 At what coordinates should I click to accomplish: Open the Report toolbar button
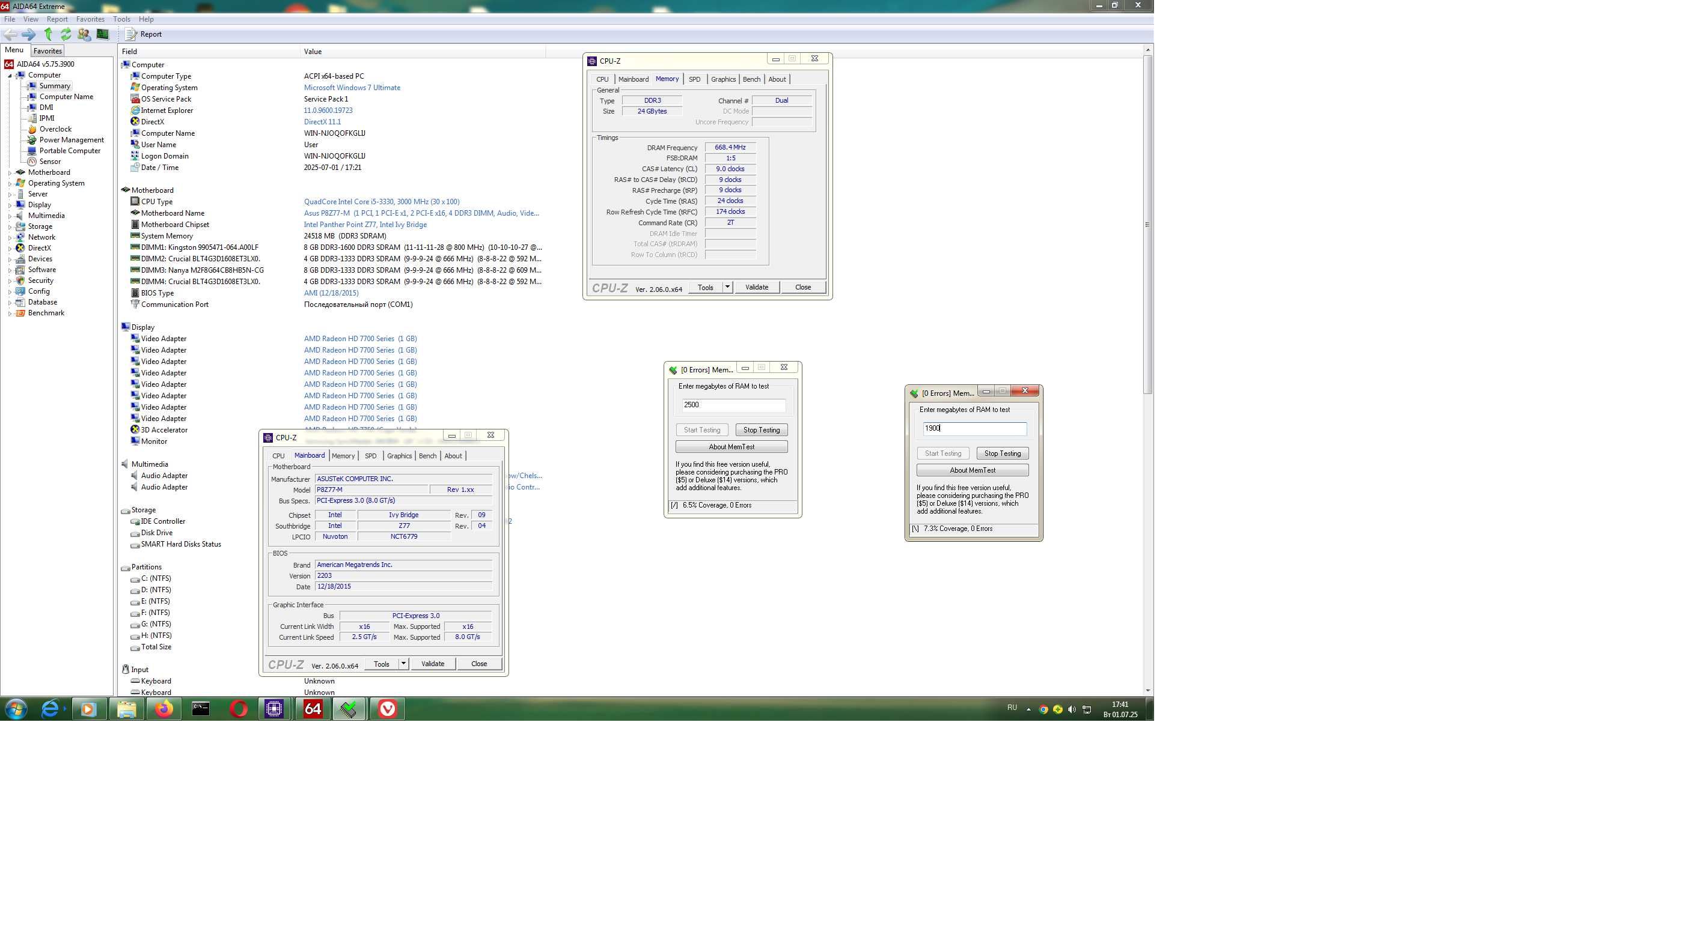tap(143, 34)
